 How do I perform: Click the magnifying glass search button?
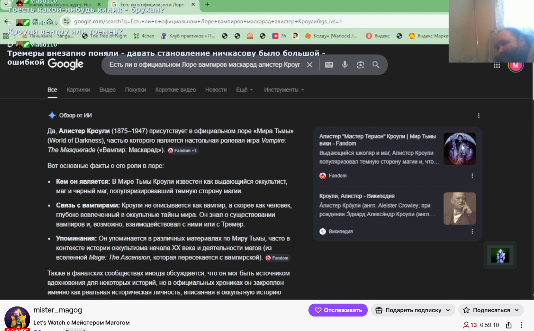[x=376, y=65]
